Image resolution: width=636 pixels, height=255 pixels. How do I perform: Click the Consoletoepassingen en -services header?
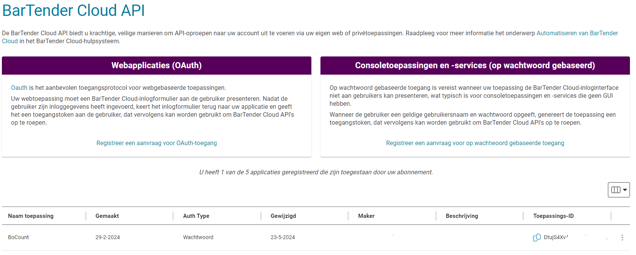tap(475, 66)
